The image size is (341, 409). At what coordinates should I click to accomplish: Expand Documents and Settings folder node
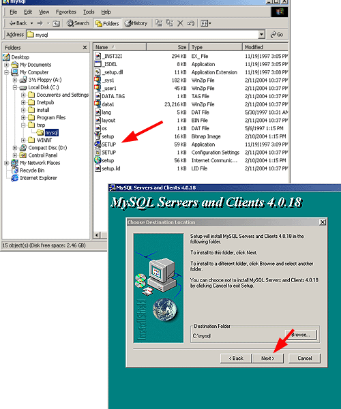pos(23,95)
